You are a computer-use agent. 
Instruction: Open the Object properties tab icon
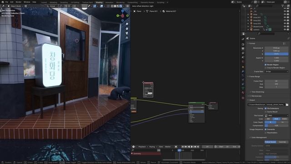[x=243, y=67]
